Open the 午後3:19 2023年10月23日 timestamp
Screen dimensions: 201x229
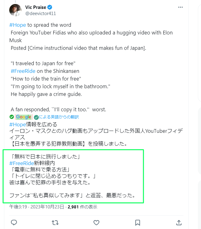coord(37,207)
